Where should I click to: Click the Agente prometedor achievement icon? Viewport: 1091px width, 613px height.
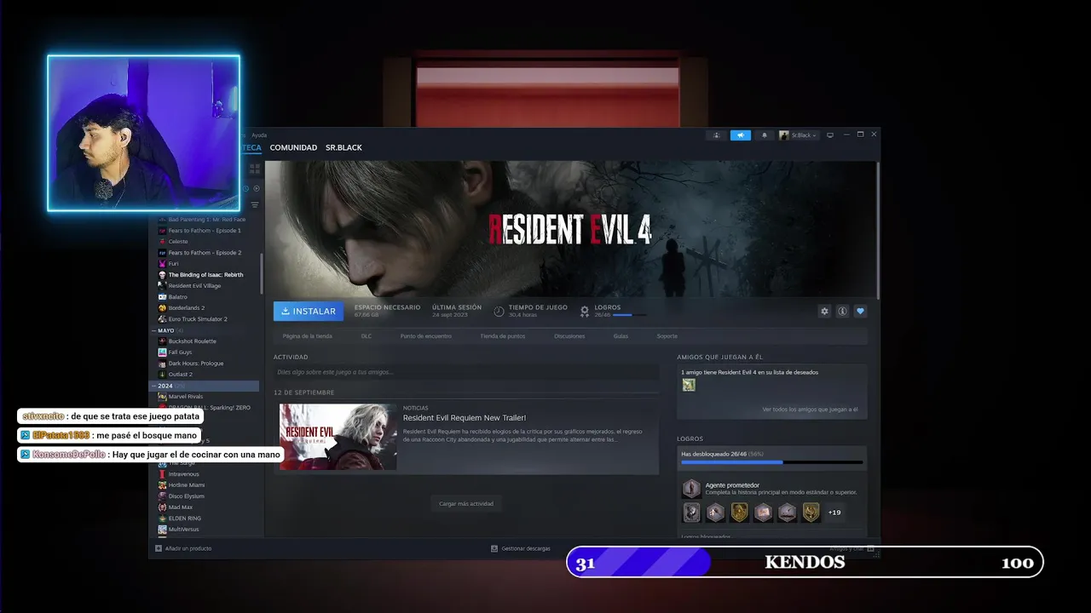point(691,489)
